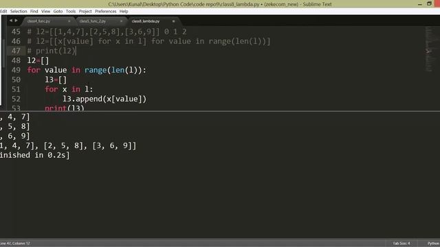
Task: Click "l3.append(x[value])" on line 52
Action: click(x=104, y=99)
